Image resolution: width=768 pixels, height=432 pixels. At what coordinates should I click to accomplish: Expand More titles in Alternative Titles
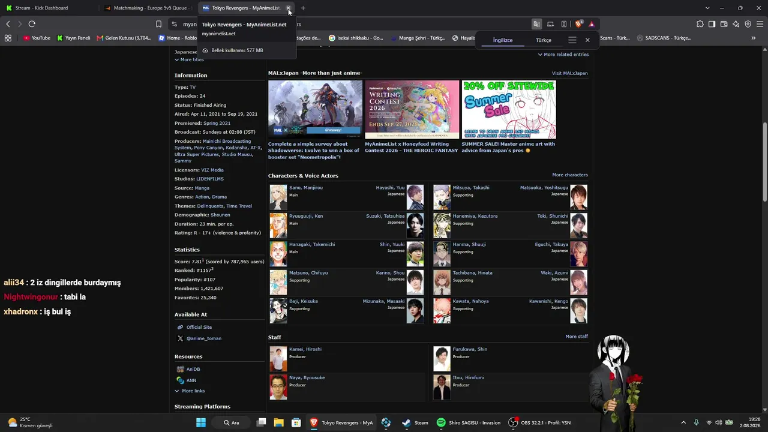pos(189,59)
